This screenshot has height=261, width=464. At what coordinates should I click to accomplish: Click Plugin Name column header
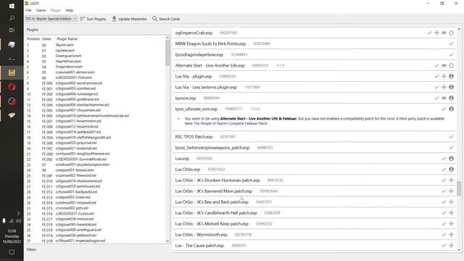(x=67, y=38)
